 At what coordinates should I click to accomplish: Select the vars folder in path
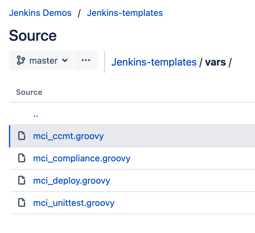[x=215, y=62]
